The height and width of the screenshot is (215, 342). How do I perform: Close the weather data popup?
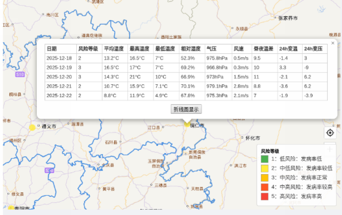click(x=333, y=43)
